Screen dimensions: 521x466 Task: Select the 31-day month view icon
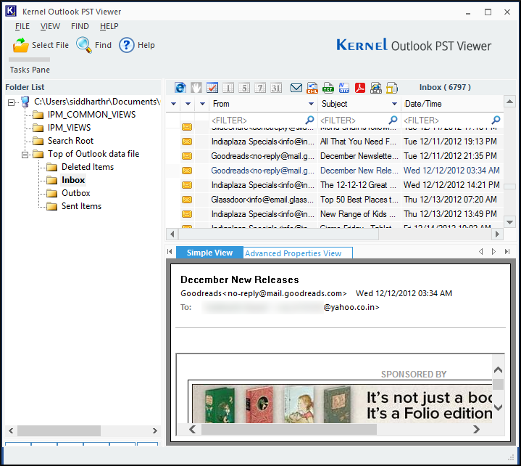pos(276,88)
